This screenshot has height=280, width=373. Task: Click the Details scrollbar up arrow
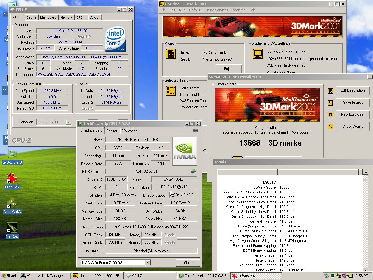coord(366,172)
